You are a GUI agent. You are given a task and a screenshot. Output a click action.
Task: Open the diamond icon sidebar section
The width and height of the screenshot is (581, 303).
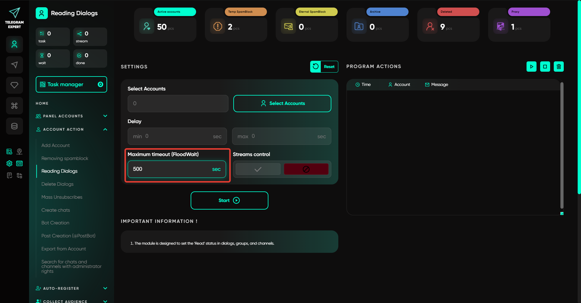[14, 85]
